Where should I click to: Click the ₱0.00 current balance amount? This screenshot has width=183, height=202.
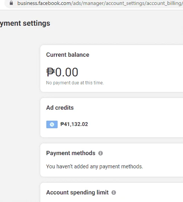click(x=62, y=72)
